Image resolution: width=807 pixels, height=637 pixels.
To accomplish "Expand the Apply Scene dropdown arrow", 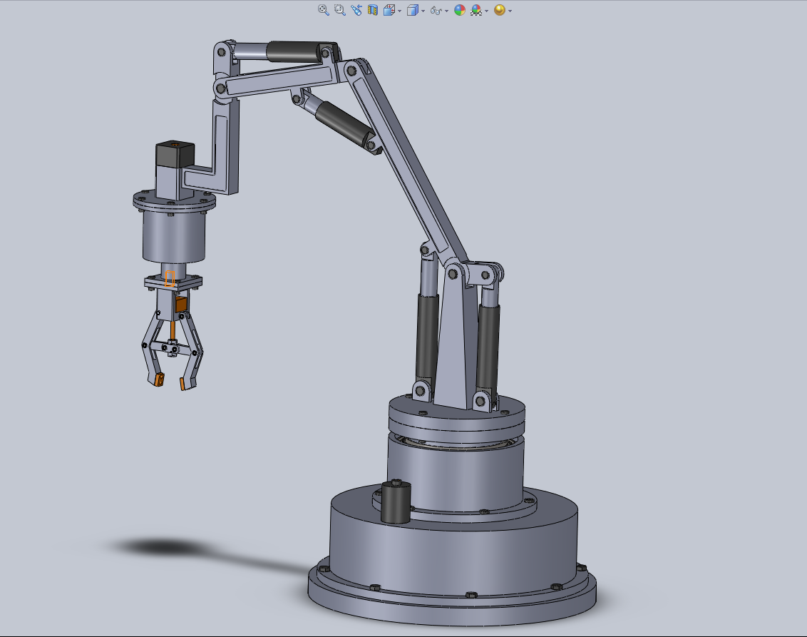I will pyautogui.click(x=486, y=11).
